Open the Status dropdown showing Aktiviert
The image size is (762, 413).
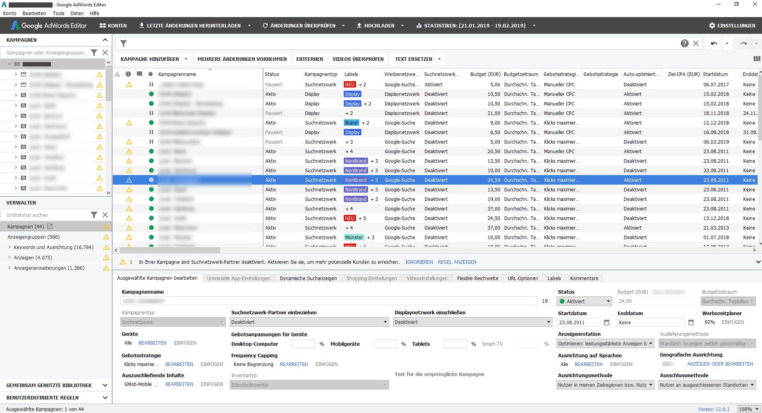pyautogui.click(x=584, y=301)
